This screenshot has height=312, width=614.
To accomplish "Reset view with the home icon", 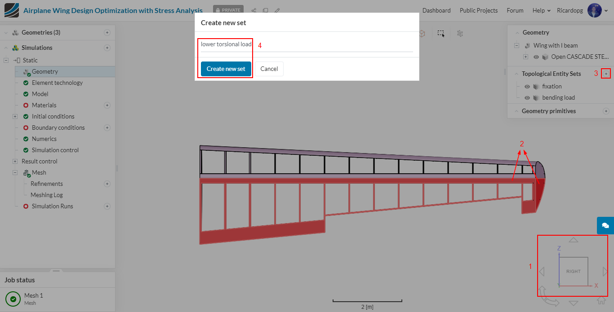I will [601, 300].
